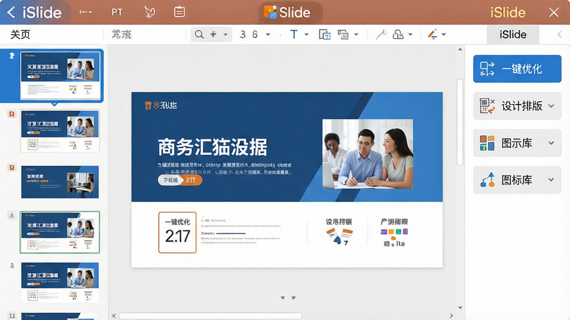570x320 pixels.
Task: Click the 设洛排辗 brush icon on slide
Action: tap(339, 236)
